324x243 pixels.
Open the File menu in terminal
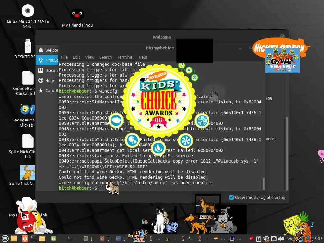(x=64, y=57)
